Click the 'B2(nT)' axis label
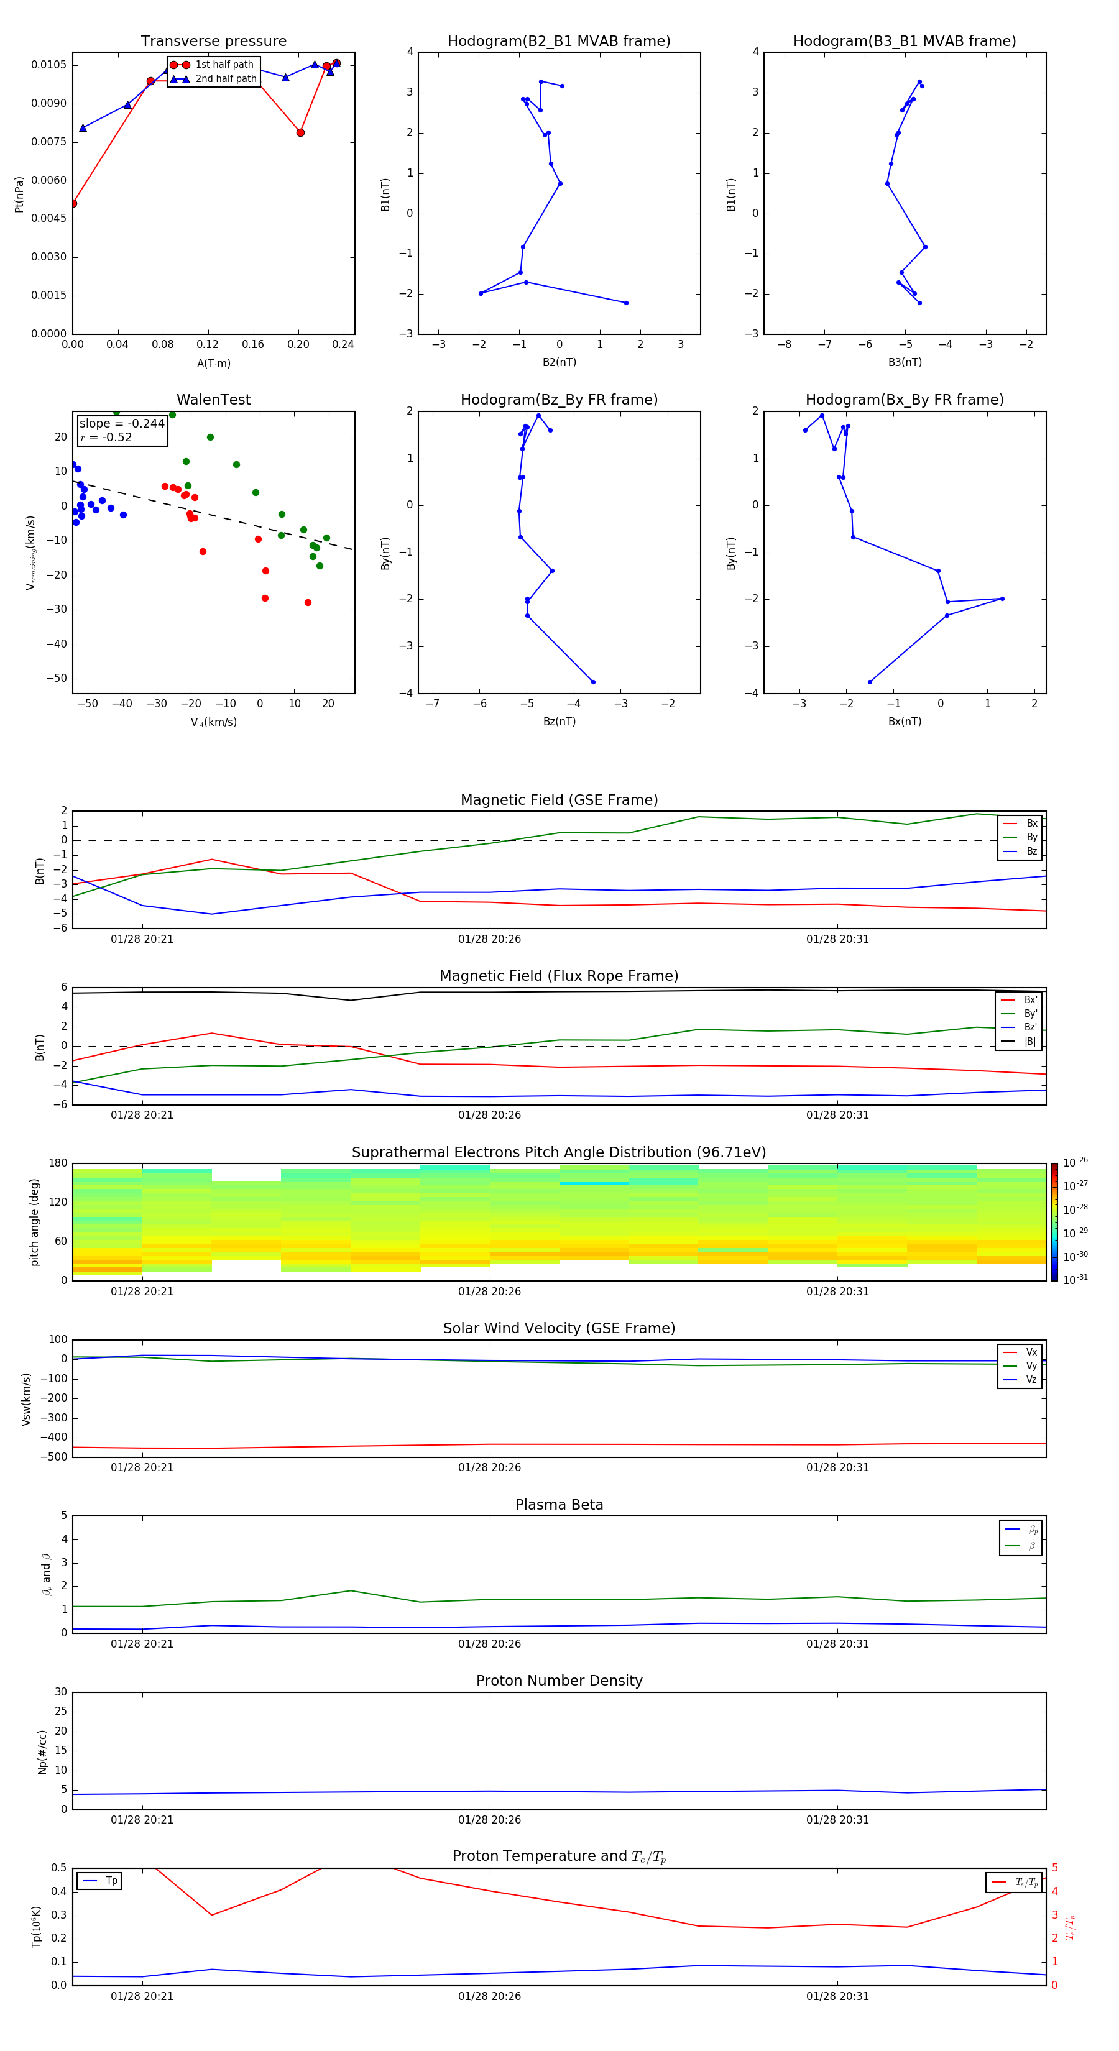The image size is (1119, 2051). 559,362
